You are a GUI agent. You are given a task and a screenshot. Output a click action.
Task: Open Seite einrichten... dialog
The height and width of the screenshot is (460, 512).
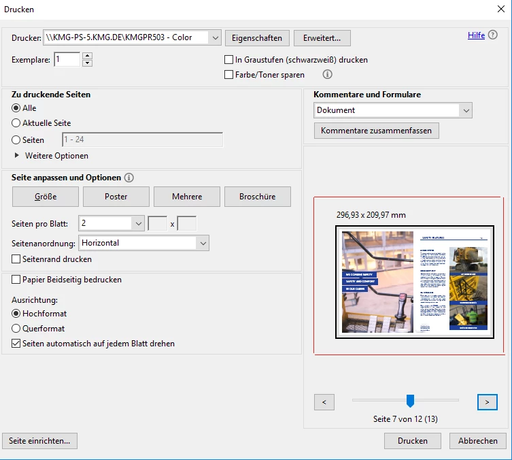tap(39, 441)
